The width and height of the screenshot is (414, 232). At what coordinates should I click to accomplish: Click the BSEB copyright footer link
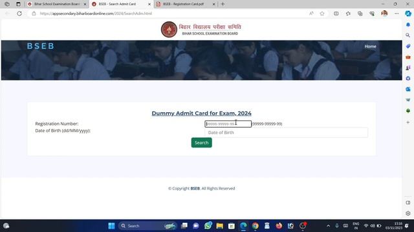point(195,188)
